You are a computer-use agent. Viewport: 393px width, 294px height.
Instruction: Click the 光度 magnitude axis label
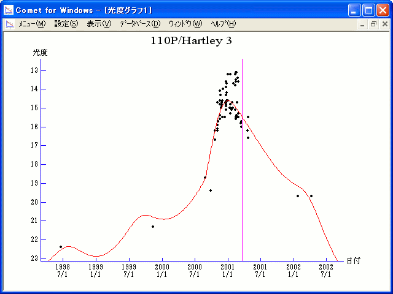[x=40, y=53]
